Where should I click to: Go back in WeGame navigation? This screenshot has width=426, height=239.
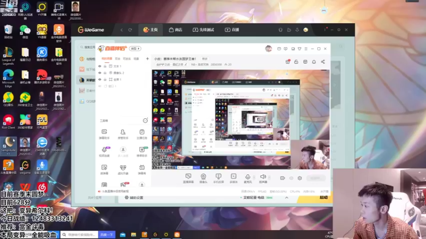[x=122, y=30]
